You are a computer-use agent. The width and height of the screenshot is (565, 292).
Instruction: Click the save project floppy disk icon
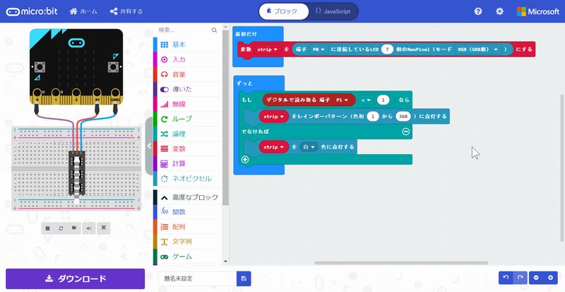click(244, 279)
